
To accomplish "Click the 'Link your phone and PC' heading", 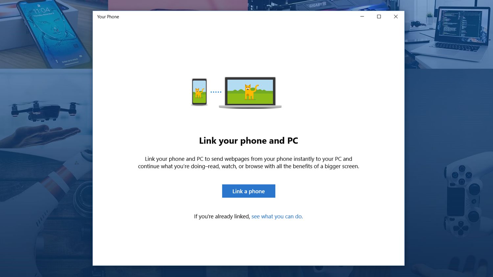I will [x=248, y=140].
